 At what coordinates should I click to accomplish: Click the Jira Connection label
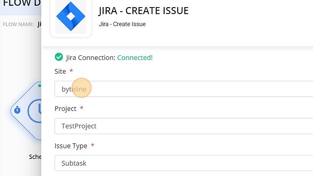point(91,58)
